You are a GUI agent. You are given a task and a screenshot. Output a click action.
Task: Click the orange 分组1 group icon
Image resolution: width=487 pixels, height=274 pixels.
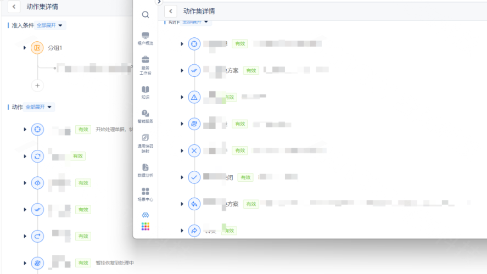click(x=37, y=48)
